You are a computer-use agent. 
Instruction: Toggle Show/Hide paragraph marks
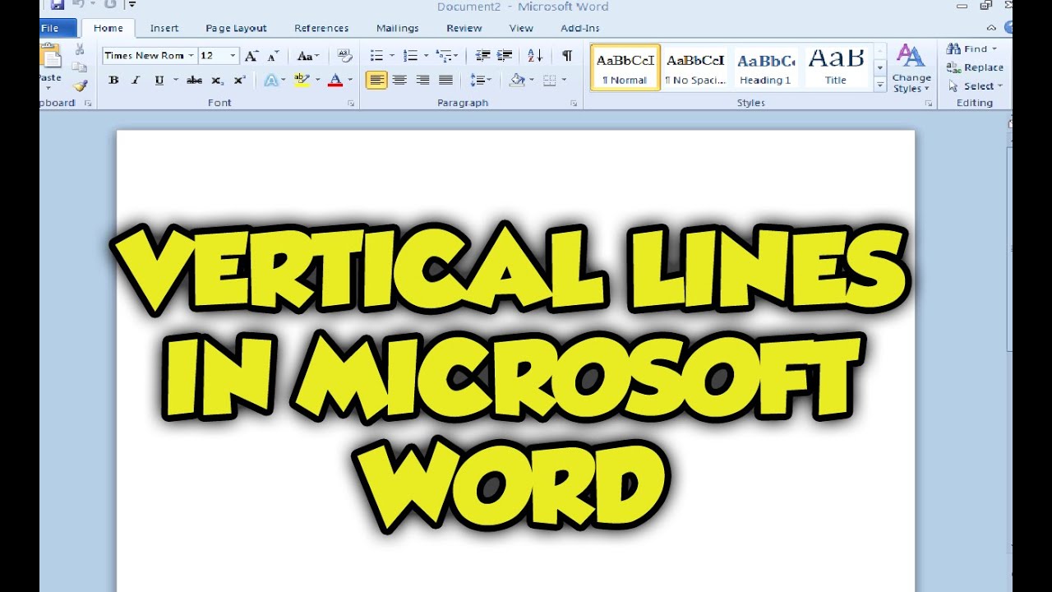pos(566,56)
